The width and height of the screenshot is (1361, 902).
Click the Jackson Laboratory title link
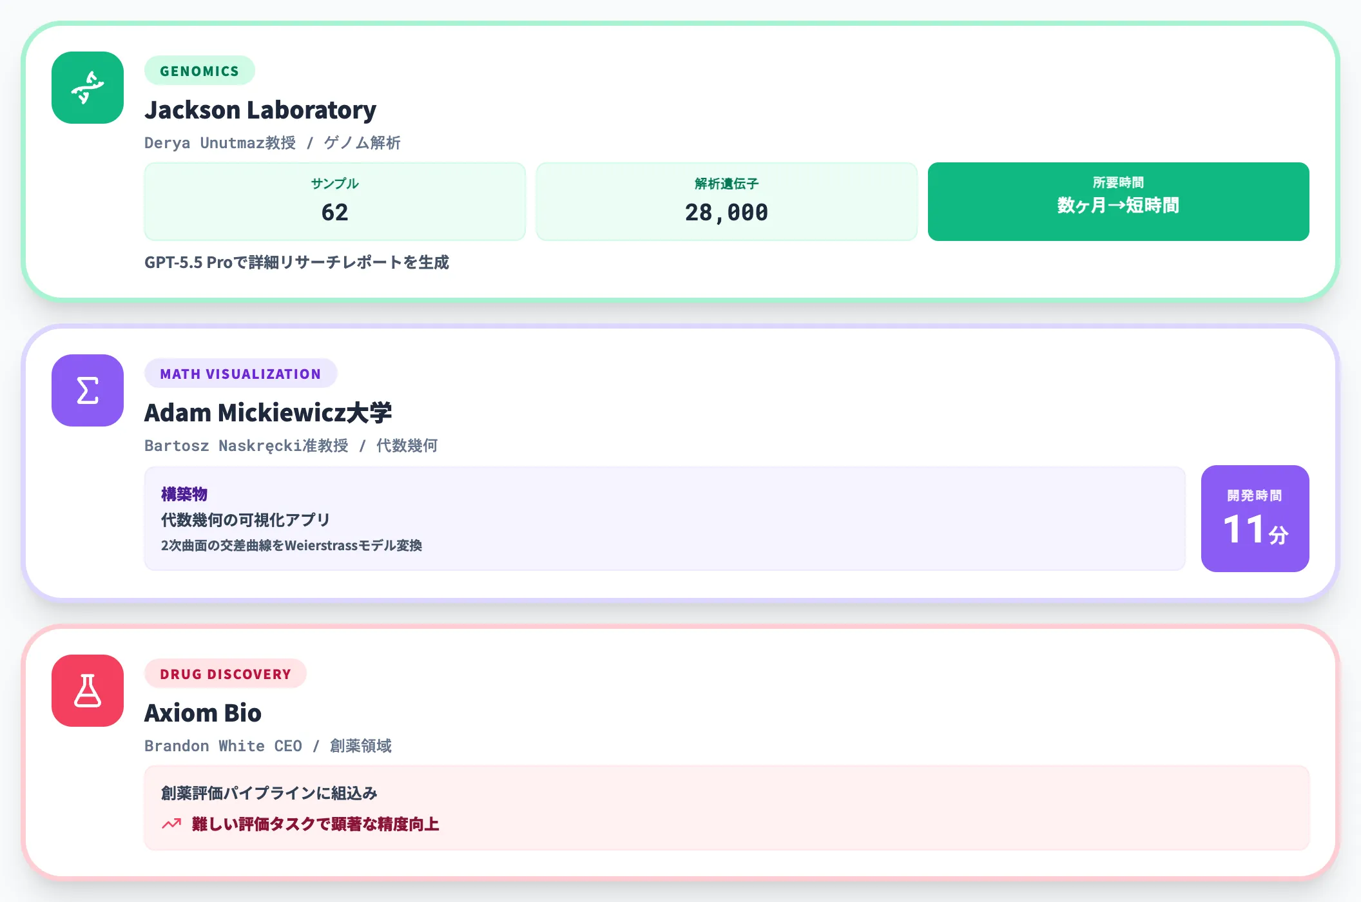[x=260, y=110]
